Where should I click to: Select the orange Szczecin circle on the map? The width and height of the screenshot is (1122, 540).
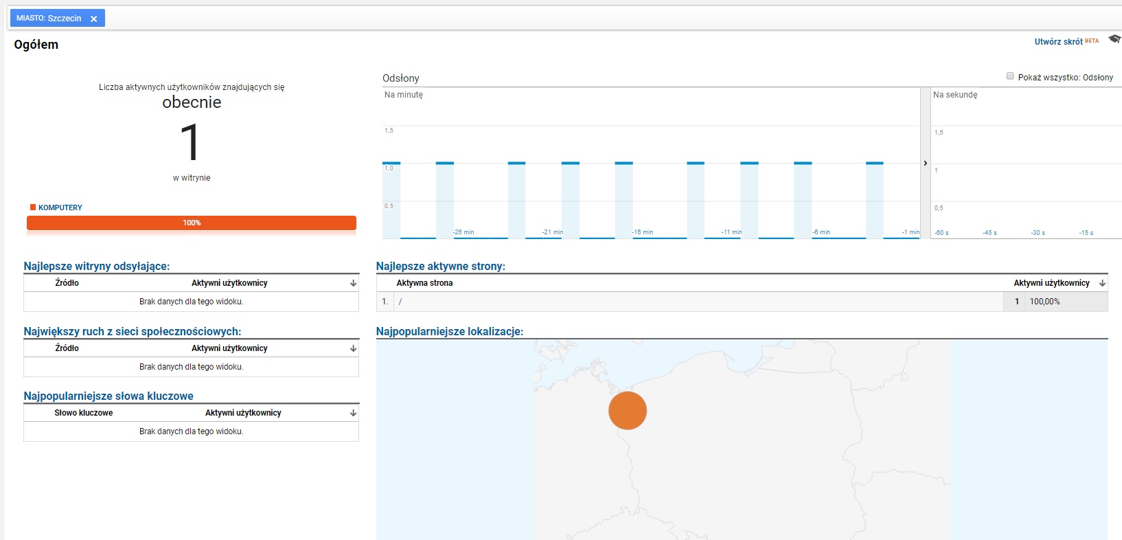(628, 411)
